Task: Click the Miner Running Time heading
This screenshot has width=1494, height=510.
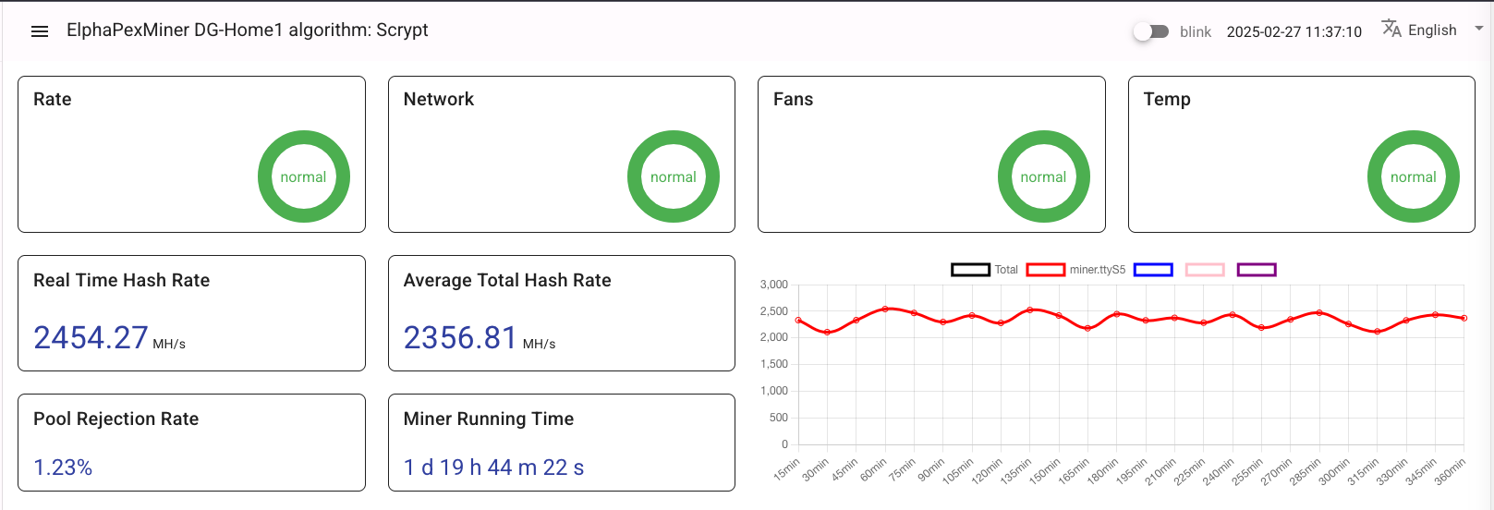Action: point(489,419)
